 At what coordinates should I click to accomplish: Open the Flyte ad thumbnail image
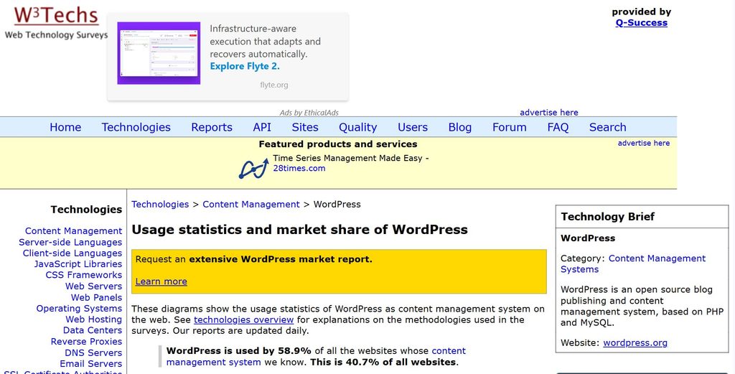(159, 53)
